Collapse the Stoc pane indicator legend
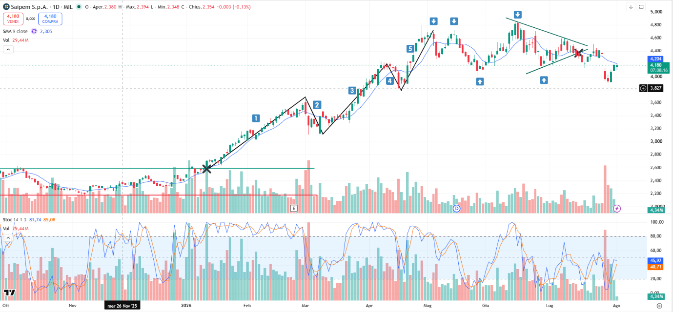The image size is (673, 312). click(x=8, y=237)
